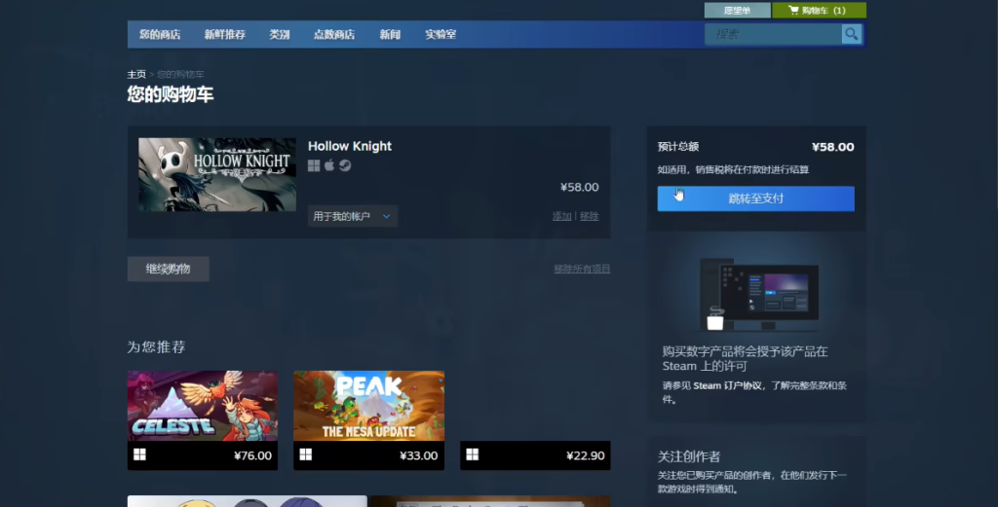This screenshot has height=507, width=998.
Task: Click the 关注创作者 heading
Action: [x=689, y=456]
